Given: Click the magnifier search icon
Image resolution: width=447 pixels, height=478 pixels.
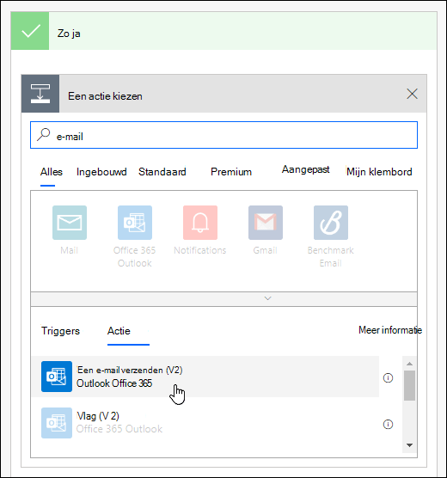Looking at the screenshot, I should pyautogui.click(x=44, y=134).
